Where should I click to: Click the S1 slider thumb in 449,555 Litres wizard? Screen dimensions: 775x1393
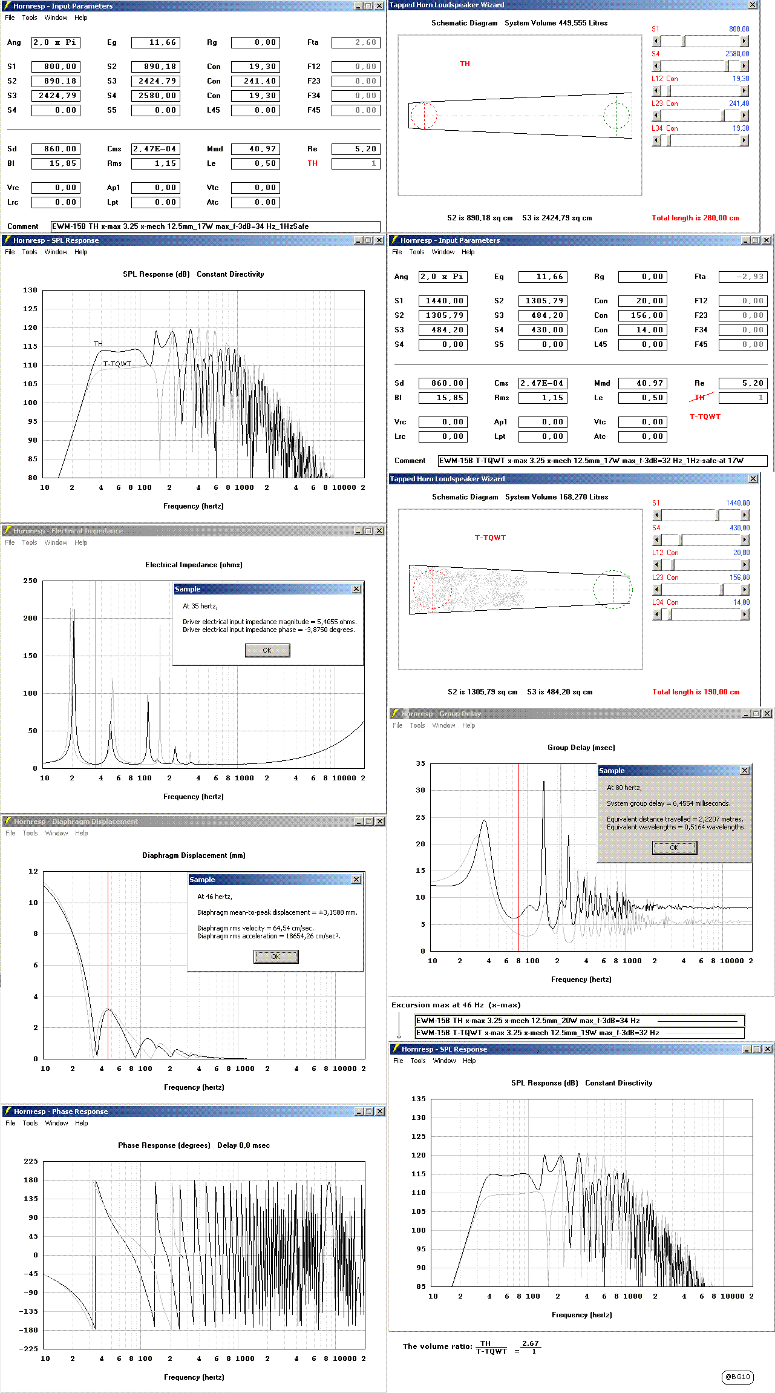pos(684,41)
